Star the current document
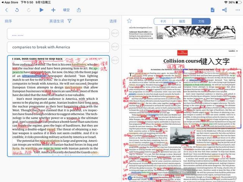243x182 pixels. pyautogui.click(x=129, y=20)
